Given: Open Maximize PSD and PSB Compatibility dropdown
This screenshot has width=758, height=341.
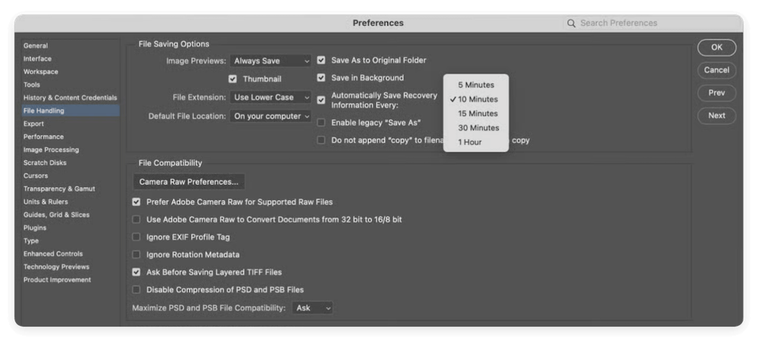Looking at the screenshot, I should (312, 308).
